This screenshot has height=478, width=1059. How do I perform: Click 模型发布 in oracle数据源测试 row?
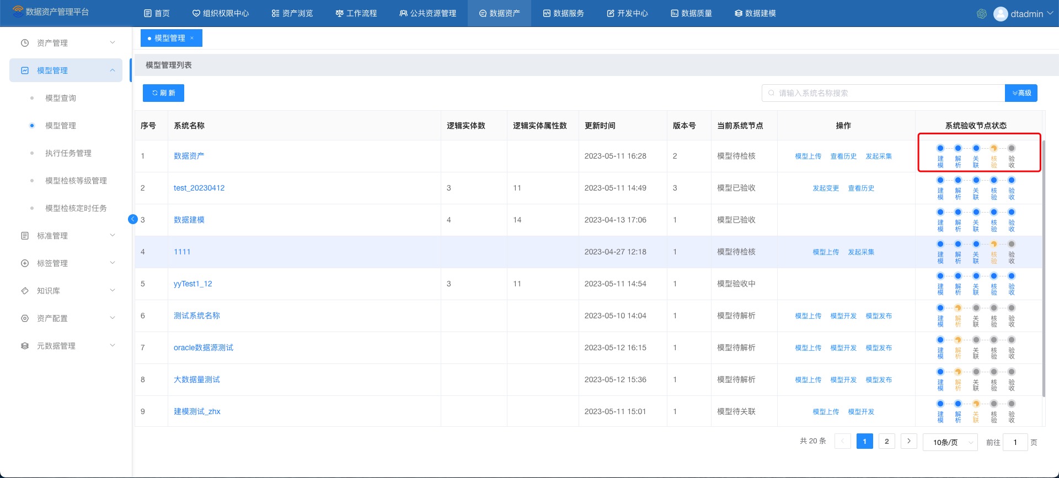tap(879, 348)
